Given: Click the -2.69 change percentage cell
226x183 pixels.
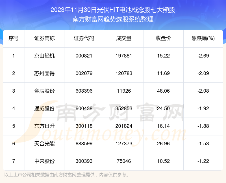Looking at the screenshot, I should pos(203,56).
